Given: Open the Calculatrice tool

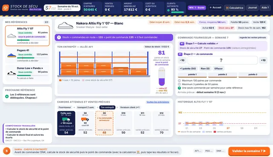Looking at the screenshot, I should pos(235,8).
